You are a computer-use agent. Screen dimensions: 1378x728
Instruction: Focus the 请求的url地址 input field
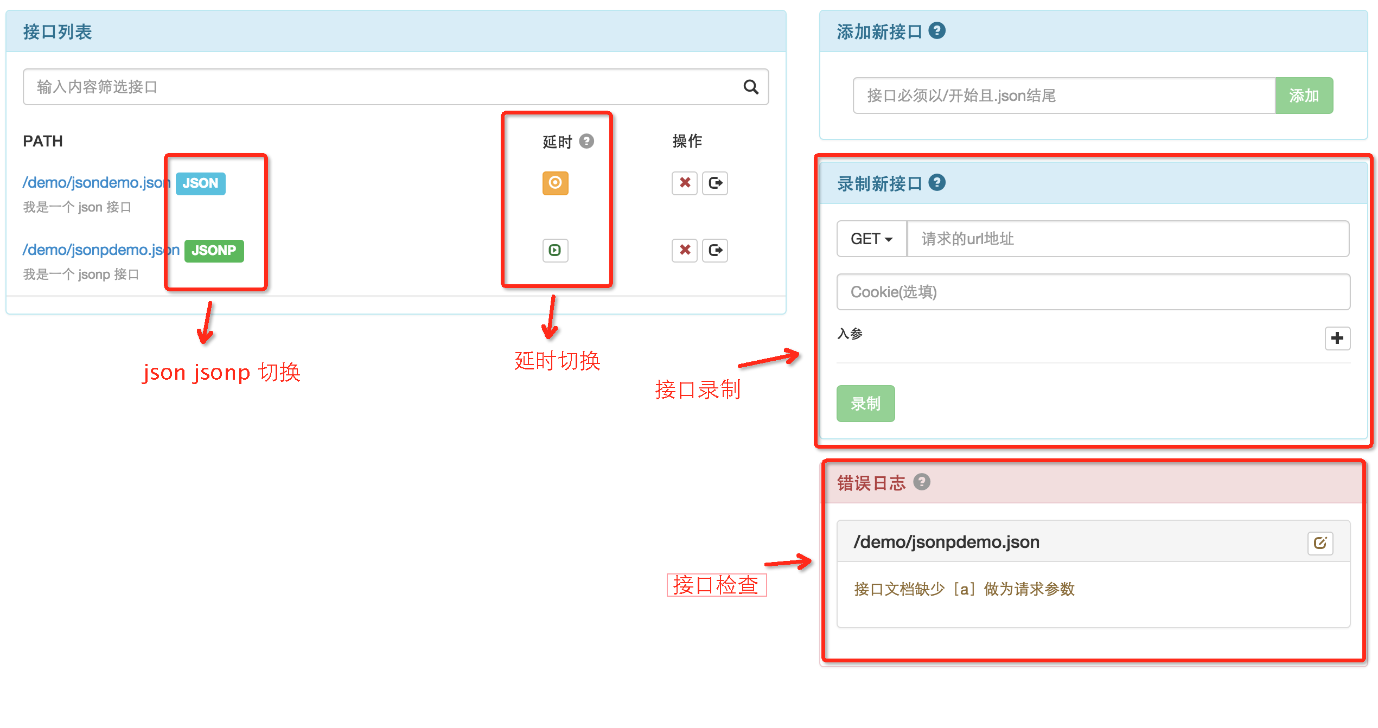pos(1127,239)
